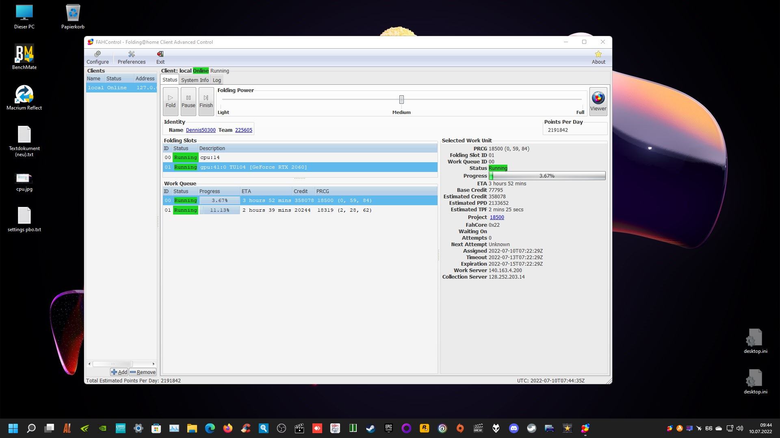Open team 225605 link

244,130
